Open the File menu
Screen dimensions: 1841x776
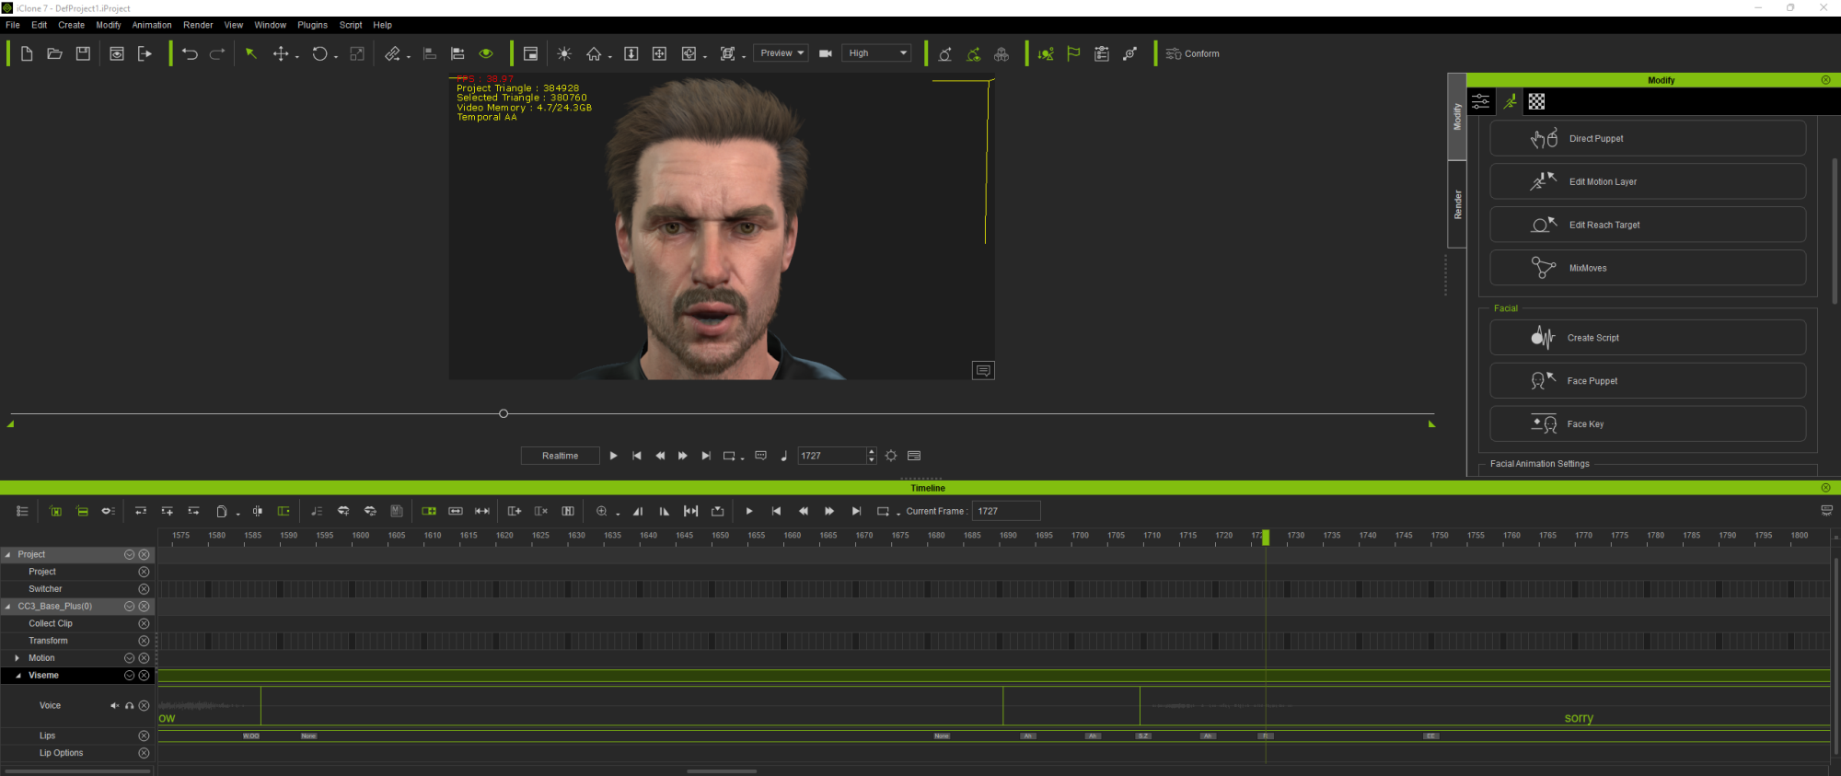(13, 25)
